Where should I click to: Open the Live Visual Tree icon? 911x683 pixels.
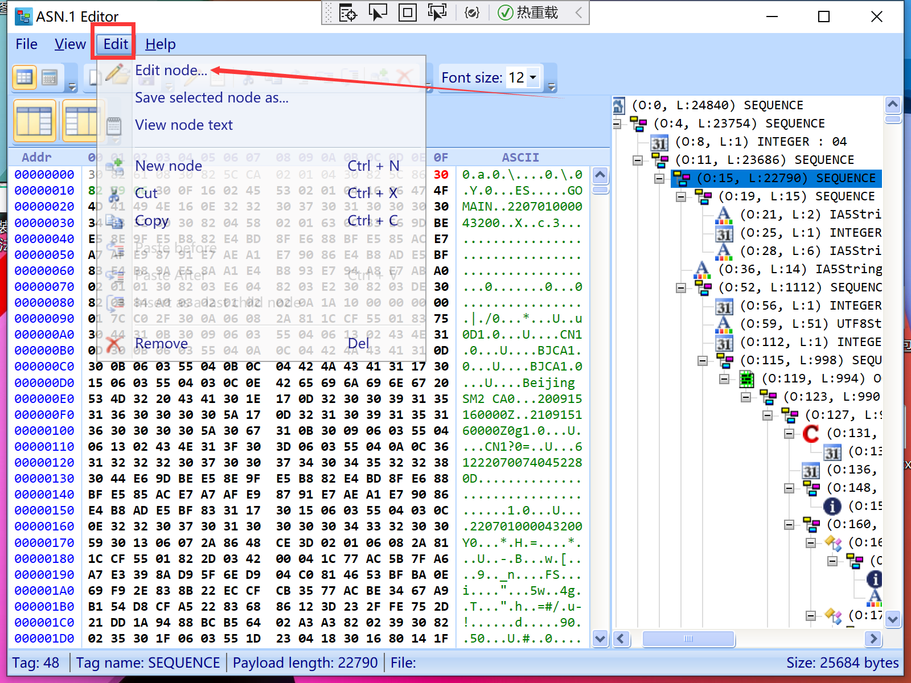[348, 13]
